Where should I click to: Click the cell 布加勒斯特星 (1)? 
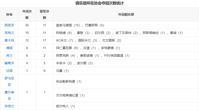(x=126, y=81)
